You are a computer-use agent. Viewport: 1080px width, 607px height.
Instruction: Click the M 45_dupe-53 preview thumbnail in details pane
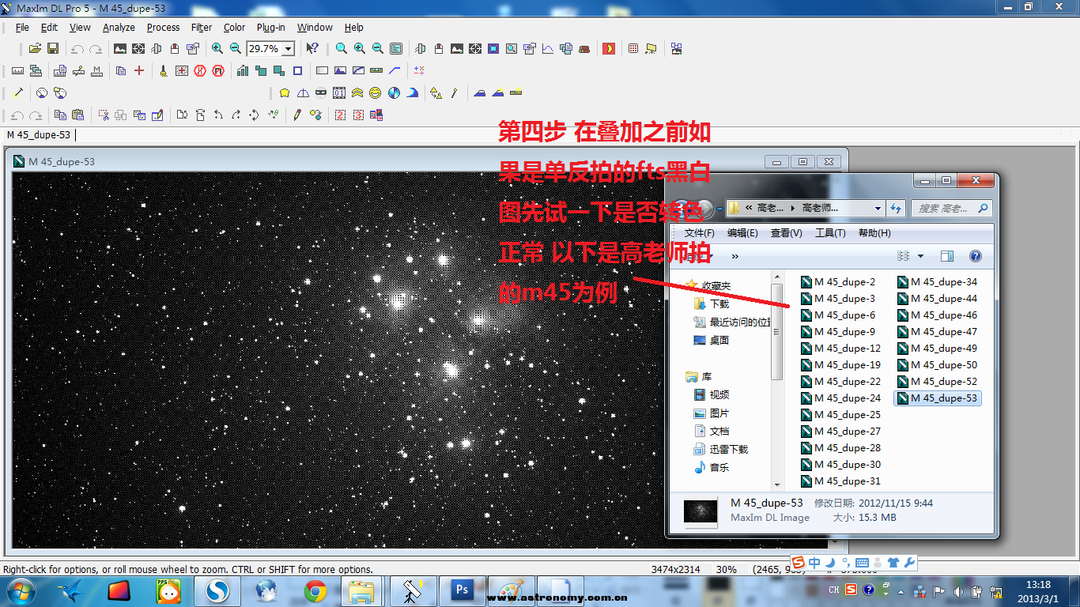click(x=700, y=511)
